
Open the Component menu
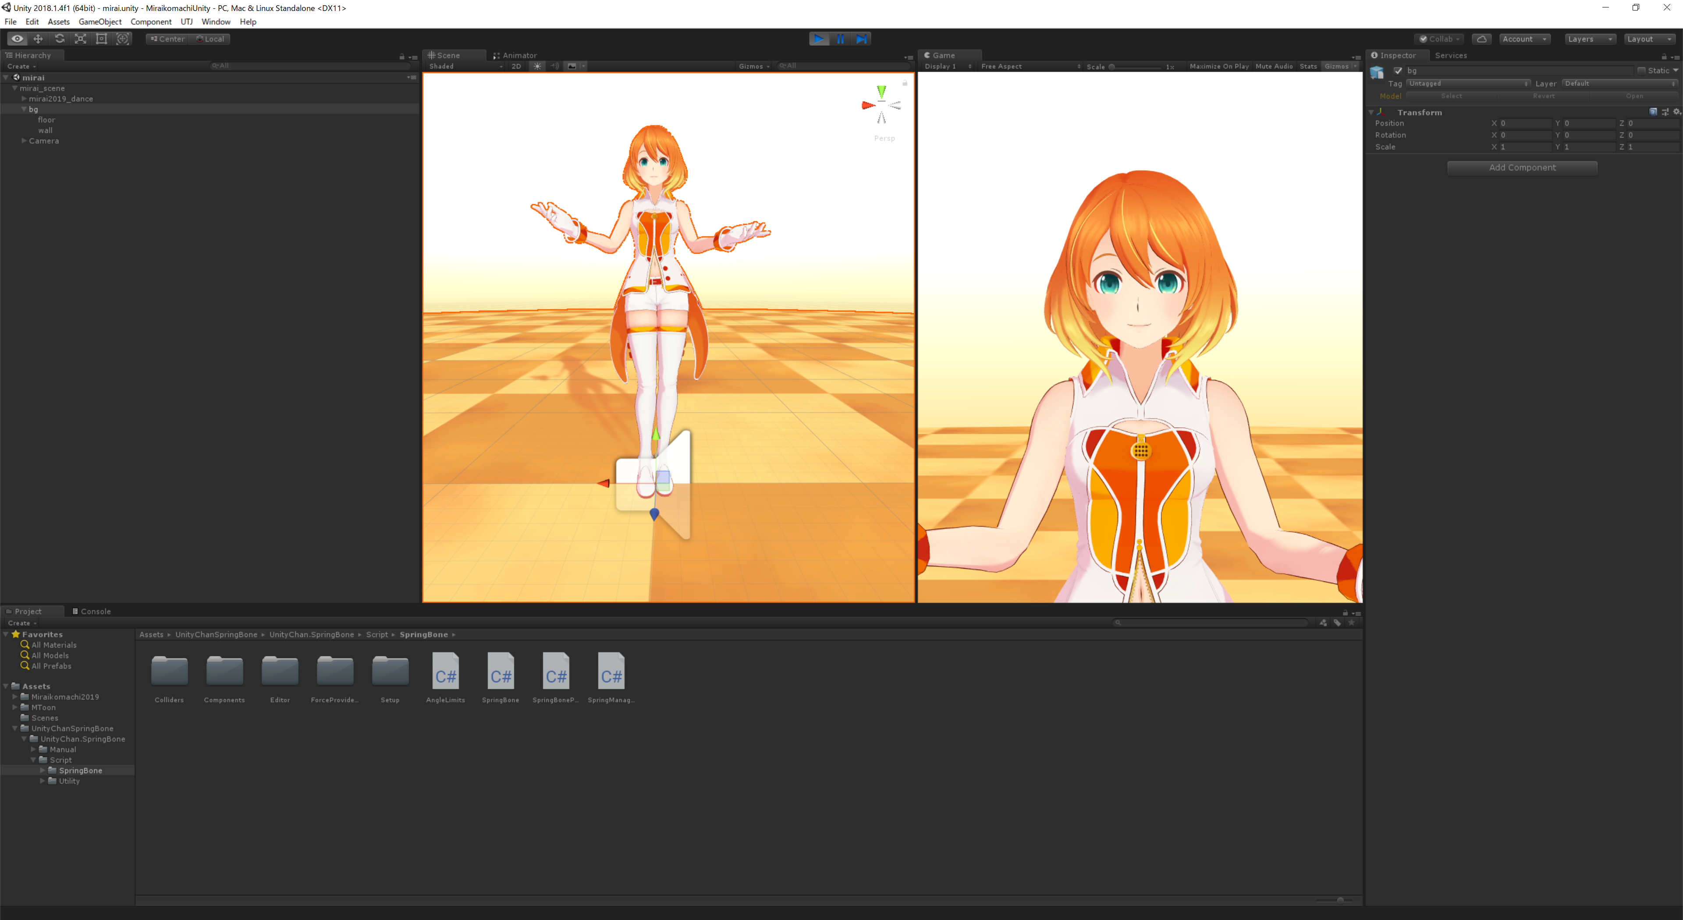coord(151,21)
